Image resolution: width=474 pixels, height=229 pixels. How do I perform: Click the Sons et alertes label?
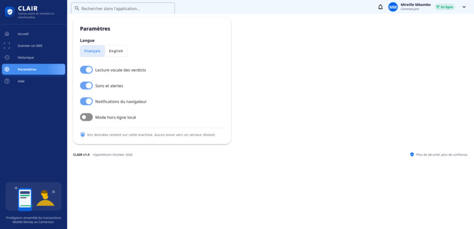point(109,86)
